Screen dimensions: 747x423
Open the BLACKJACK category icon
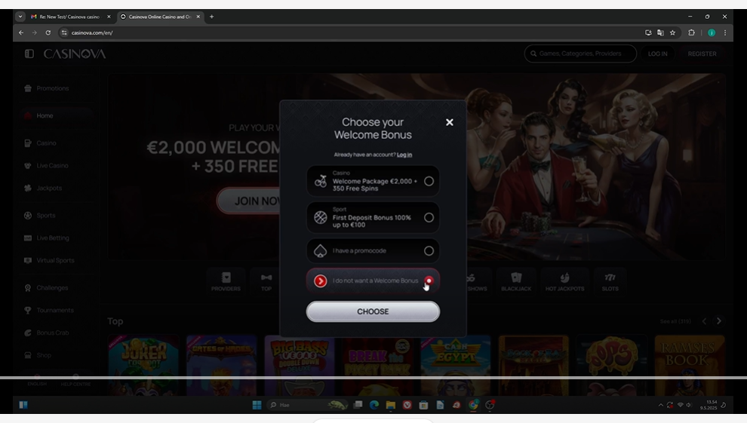516,281
